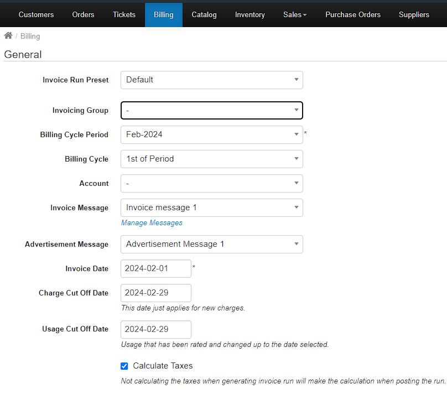Expand the Sales dropdown menu
Screen dimensions: 447x394
click(295, 15)
